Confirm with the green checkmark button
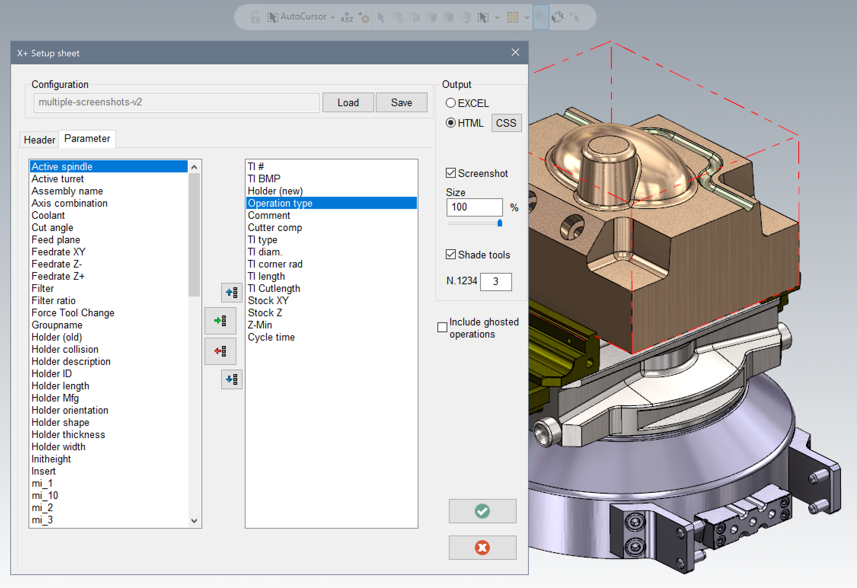The width and height of the screenshot is (857, 588). point(482,511)
